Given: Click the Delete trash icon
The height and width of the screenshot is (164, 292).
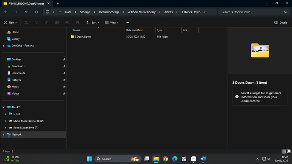Looking at the screenshot, I should tap(77, 22).
